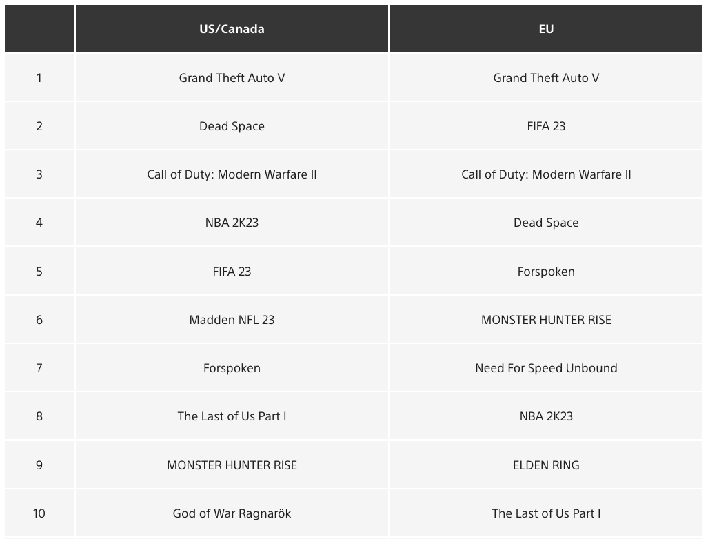Select Need For Speed Unbound cell

pyautogui.click(x=546, y=368)
